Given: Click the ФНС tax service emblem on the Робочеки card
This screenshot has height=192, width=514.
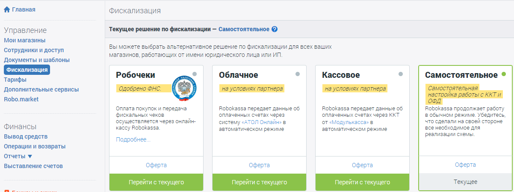Looking at the screenshot, I should coord(185,88).
